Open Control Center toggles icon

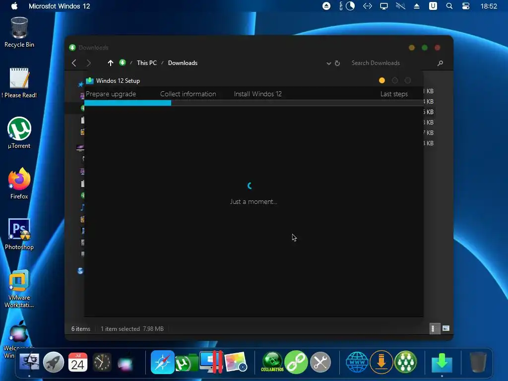point(466,6)
